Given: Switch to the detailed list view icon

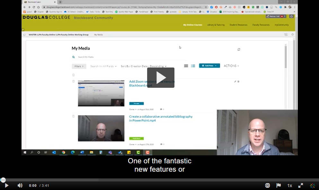Looking at the screenshot, I should 193,66.
